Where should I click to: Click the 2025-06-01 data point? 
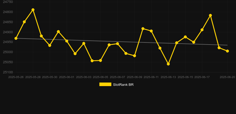coord(67,41)
